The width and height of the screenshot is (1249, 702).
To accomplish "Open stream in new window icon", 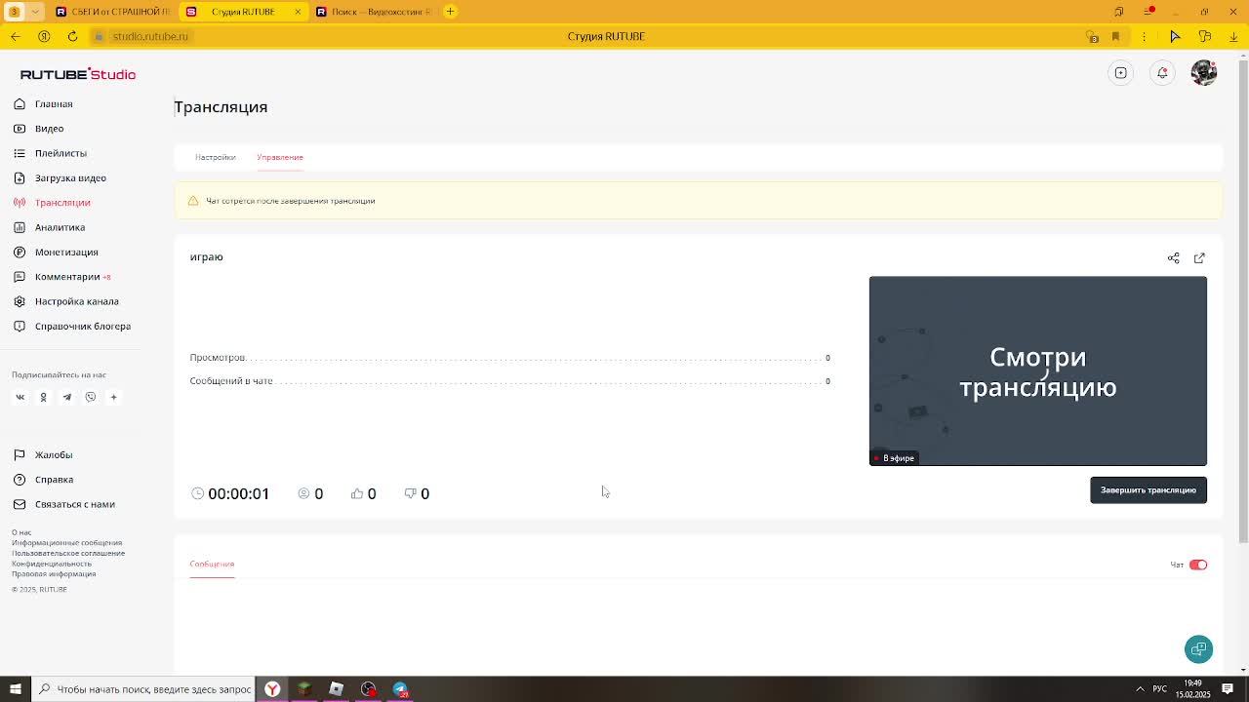I will [x=1199, y=258].
